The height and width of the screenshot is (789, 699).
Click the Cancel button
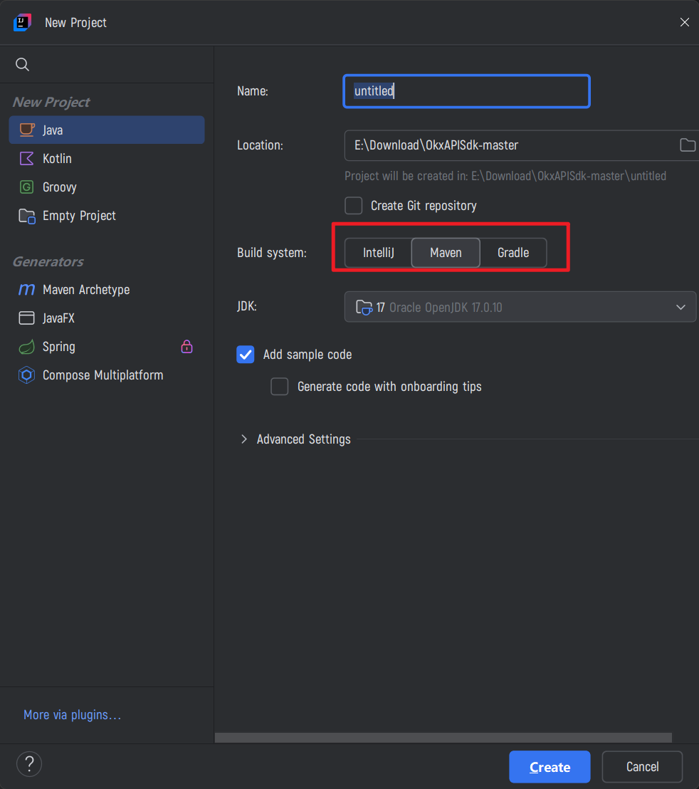[642, 767]
